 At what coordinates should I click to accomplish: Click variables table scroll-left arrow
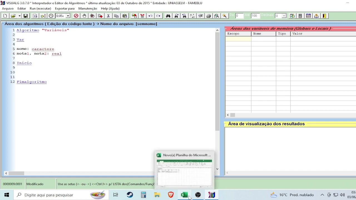coord(228,115)
